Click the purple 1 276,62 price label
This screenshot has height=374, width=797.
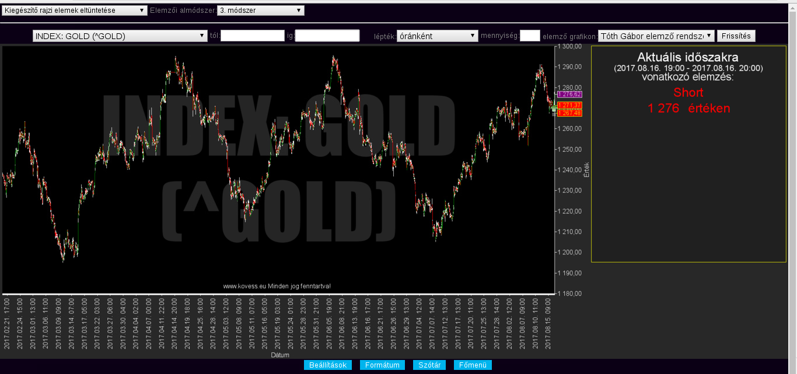[569, 94]
